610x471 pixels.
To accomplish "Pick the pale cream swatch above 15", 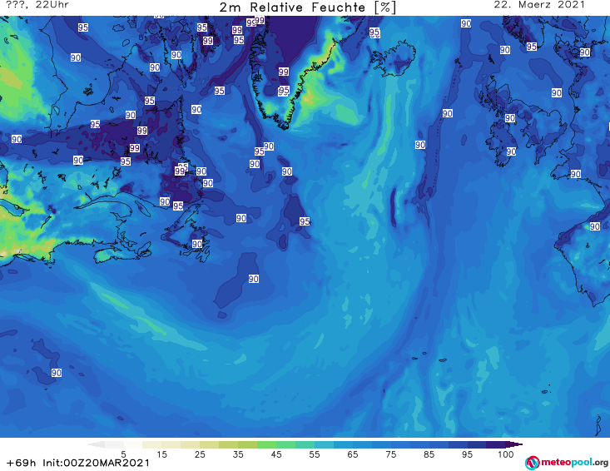I will click(152, 444).
